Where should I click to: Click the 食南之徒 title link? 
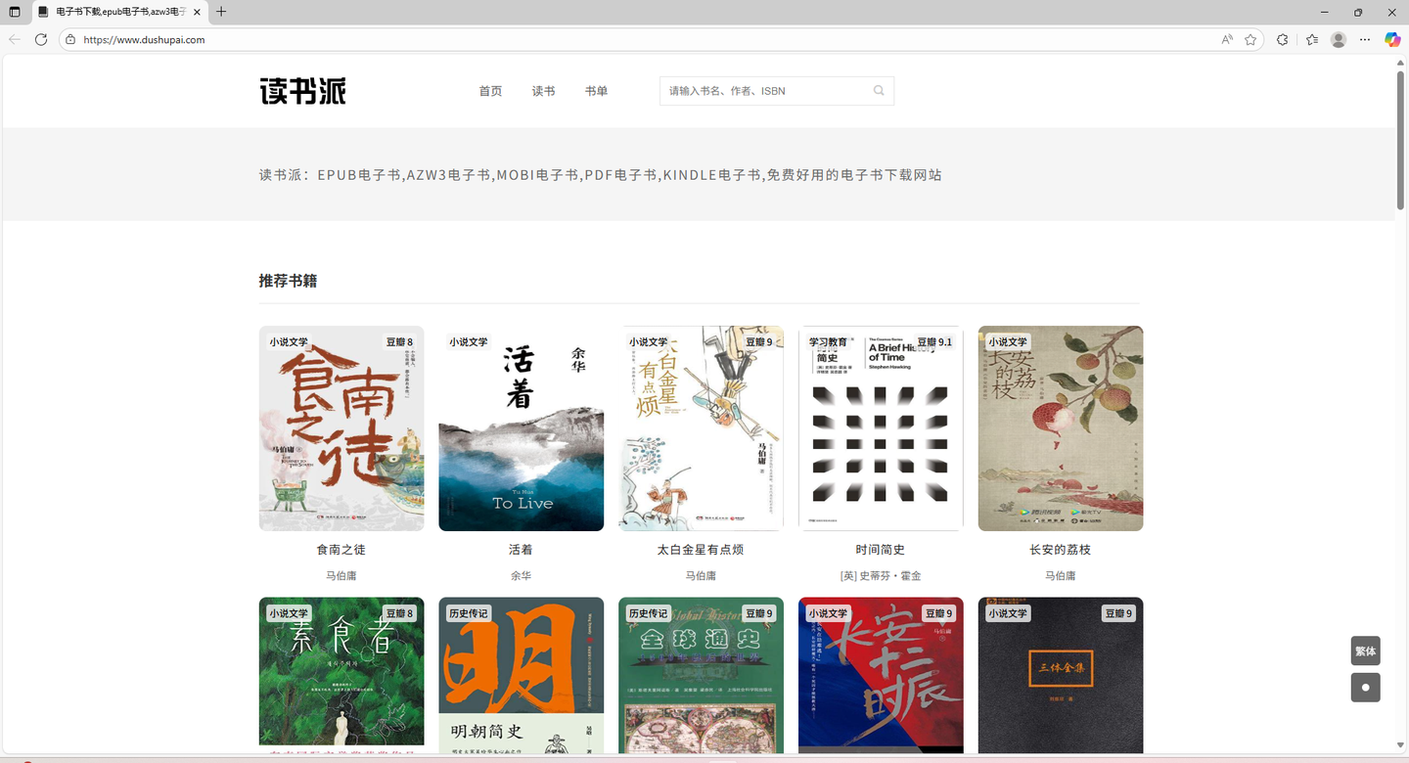tap(341, 550)
